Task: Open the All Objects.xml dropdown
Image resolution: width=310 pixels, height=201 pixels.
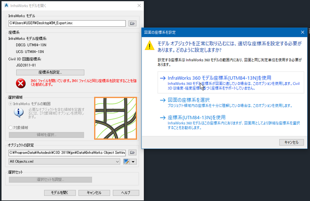Action: (x=64, y=161)
